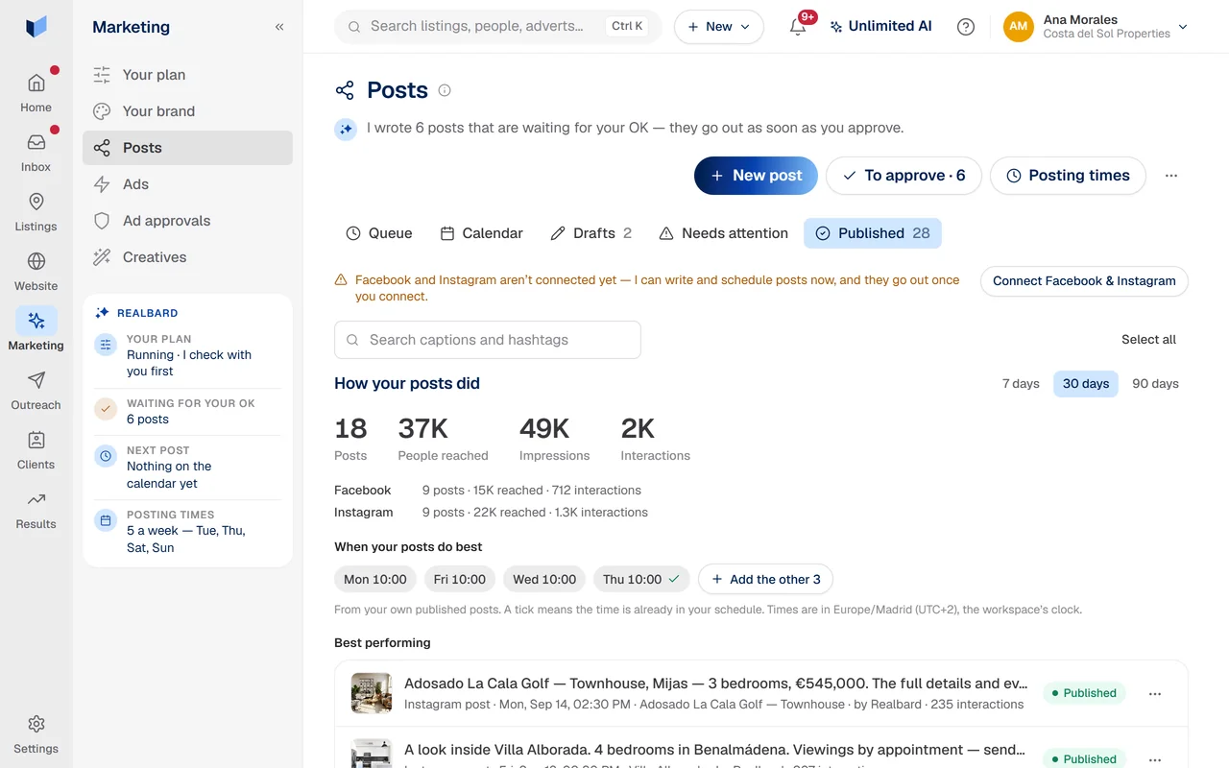Click the info icon beside Posts title
The width and height of the screenshot is (1229, 768).
click(x=445, y=90)
